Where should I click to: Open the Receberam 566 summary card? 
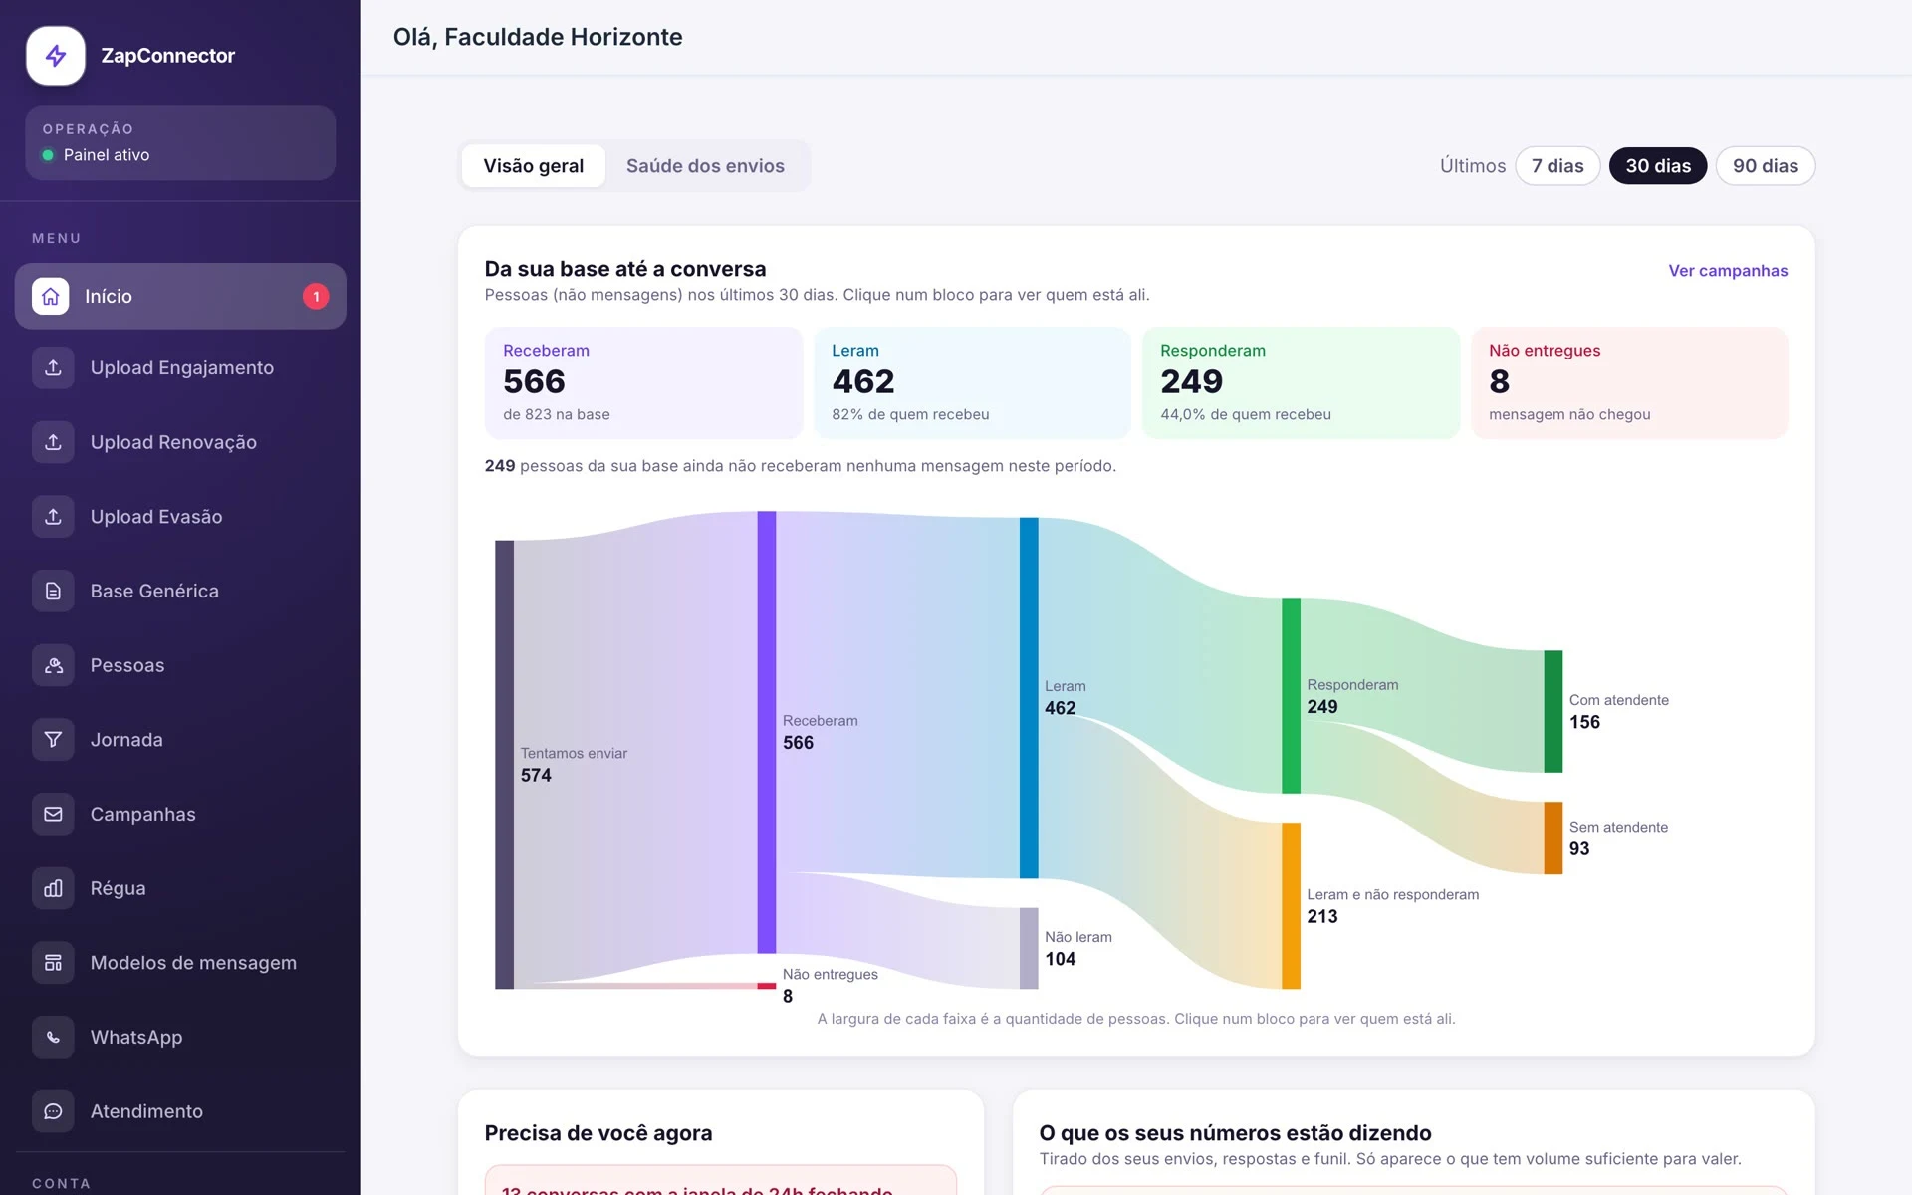pos(643,383)
